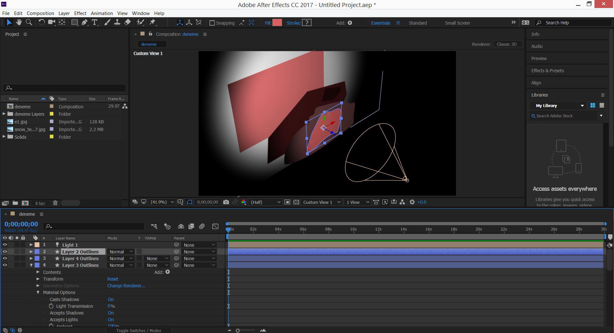Switch to the Standard workspace
The width and height of the screenshot is (614, 333).
point(417,23)
